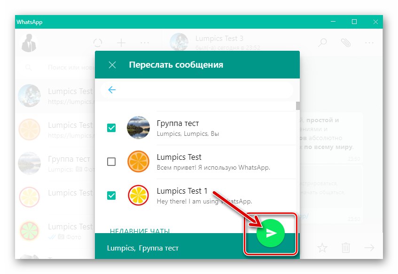Close the forward messages dialog with X

112,65
